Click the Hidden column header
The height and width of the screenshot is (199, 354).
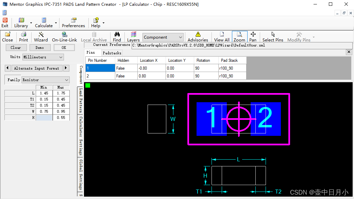[126, 60]
